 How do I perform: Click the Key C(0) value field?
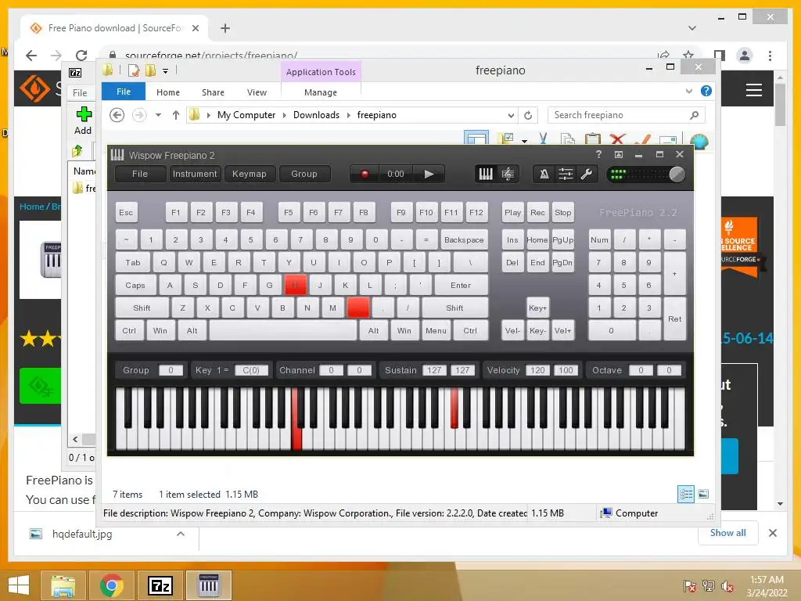coord(251,370)
